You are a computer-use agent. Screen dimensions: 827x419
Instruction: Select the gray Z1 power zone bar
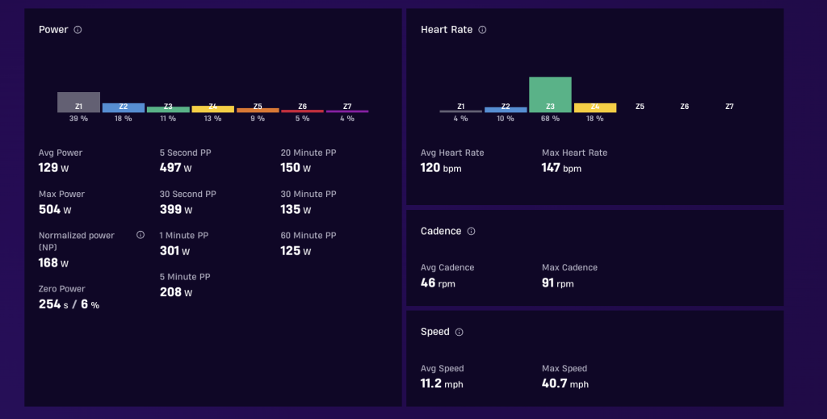point(78,103)
